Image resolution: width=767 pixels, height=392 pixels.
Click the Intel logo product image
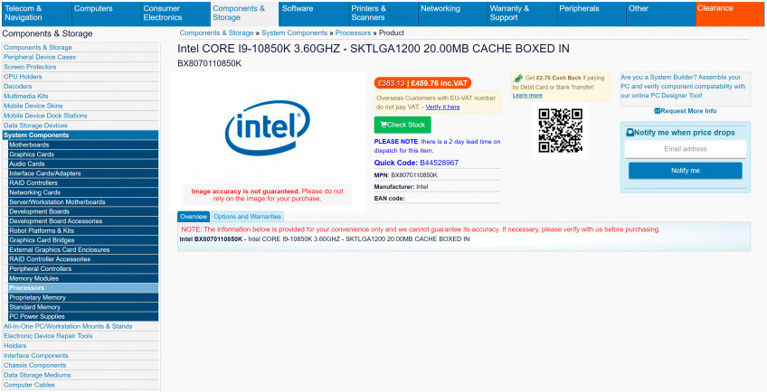(x=267, y=127)
